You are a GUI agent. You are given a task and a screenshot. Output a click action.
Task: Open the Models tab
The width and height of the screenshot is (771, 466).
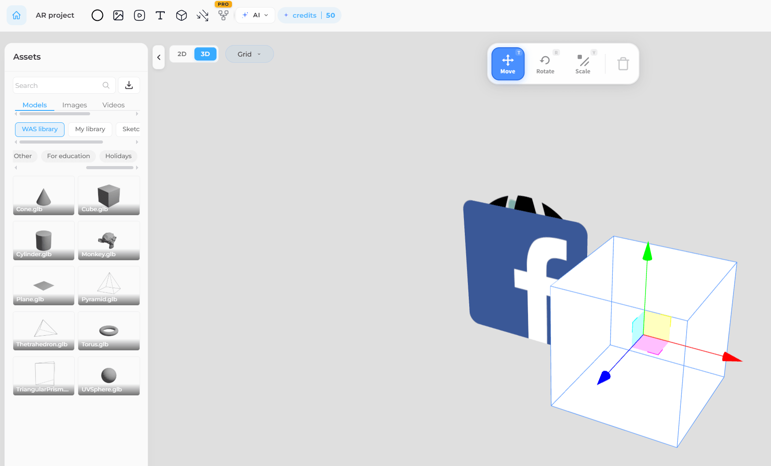[x=34, y=105]
